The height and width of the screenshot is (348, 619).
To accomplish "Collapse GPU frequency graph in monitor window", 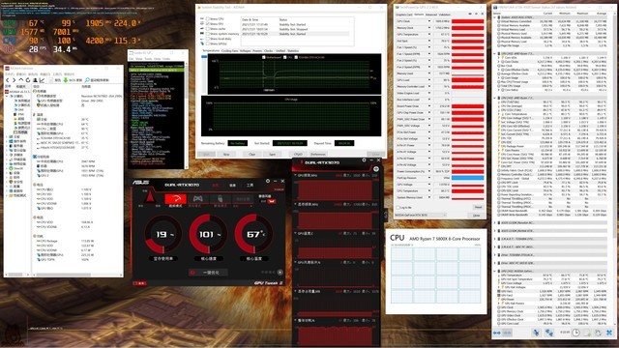I will (295, 175).
